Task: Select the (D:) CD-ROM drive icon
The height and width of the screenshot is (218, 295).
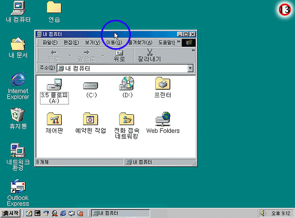Action: coord(127,83)
